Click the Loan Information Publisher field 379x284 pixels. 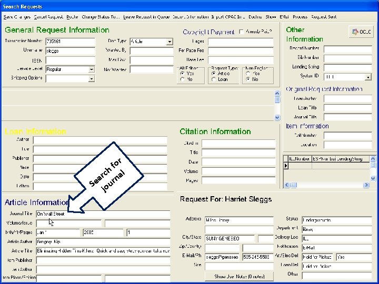pyautogui.click(x=100, y=159)
